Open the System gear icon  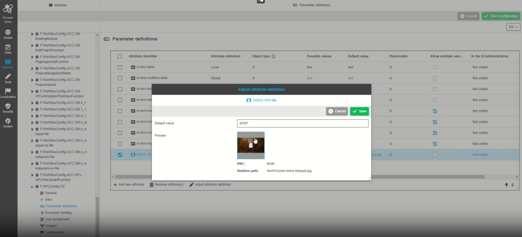8,121
